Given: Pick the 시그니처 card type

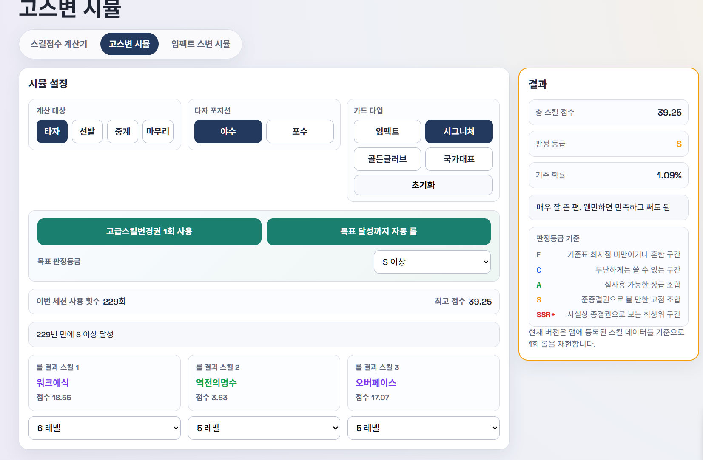Looking at the screenshot, I should click(459, 132).
